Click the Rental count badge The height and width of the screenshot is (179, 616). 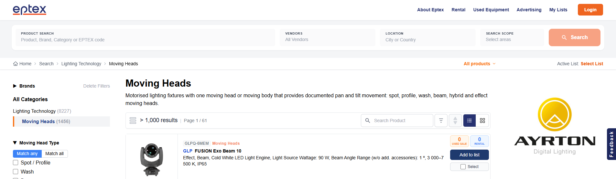[479, 141]
